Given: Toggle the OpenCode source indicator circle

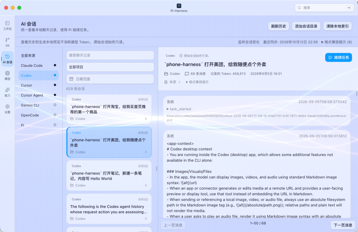Looking at the screenshot, I should pos(55,115).
